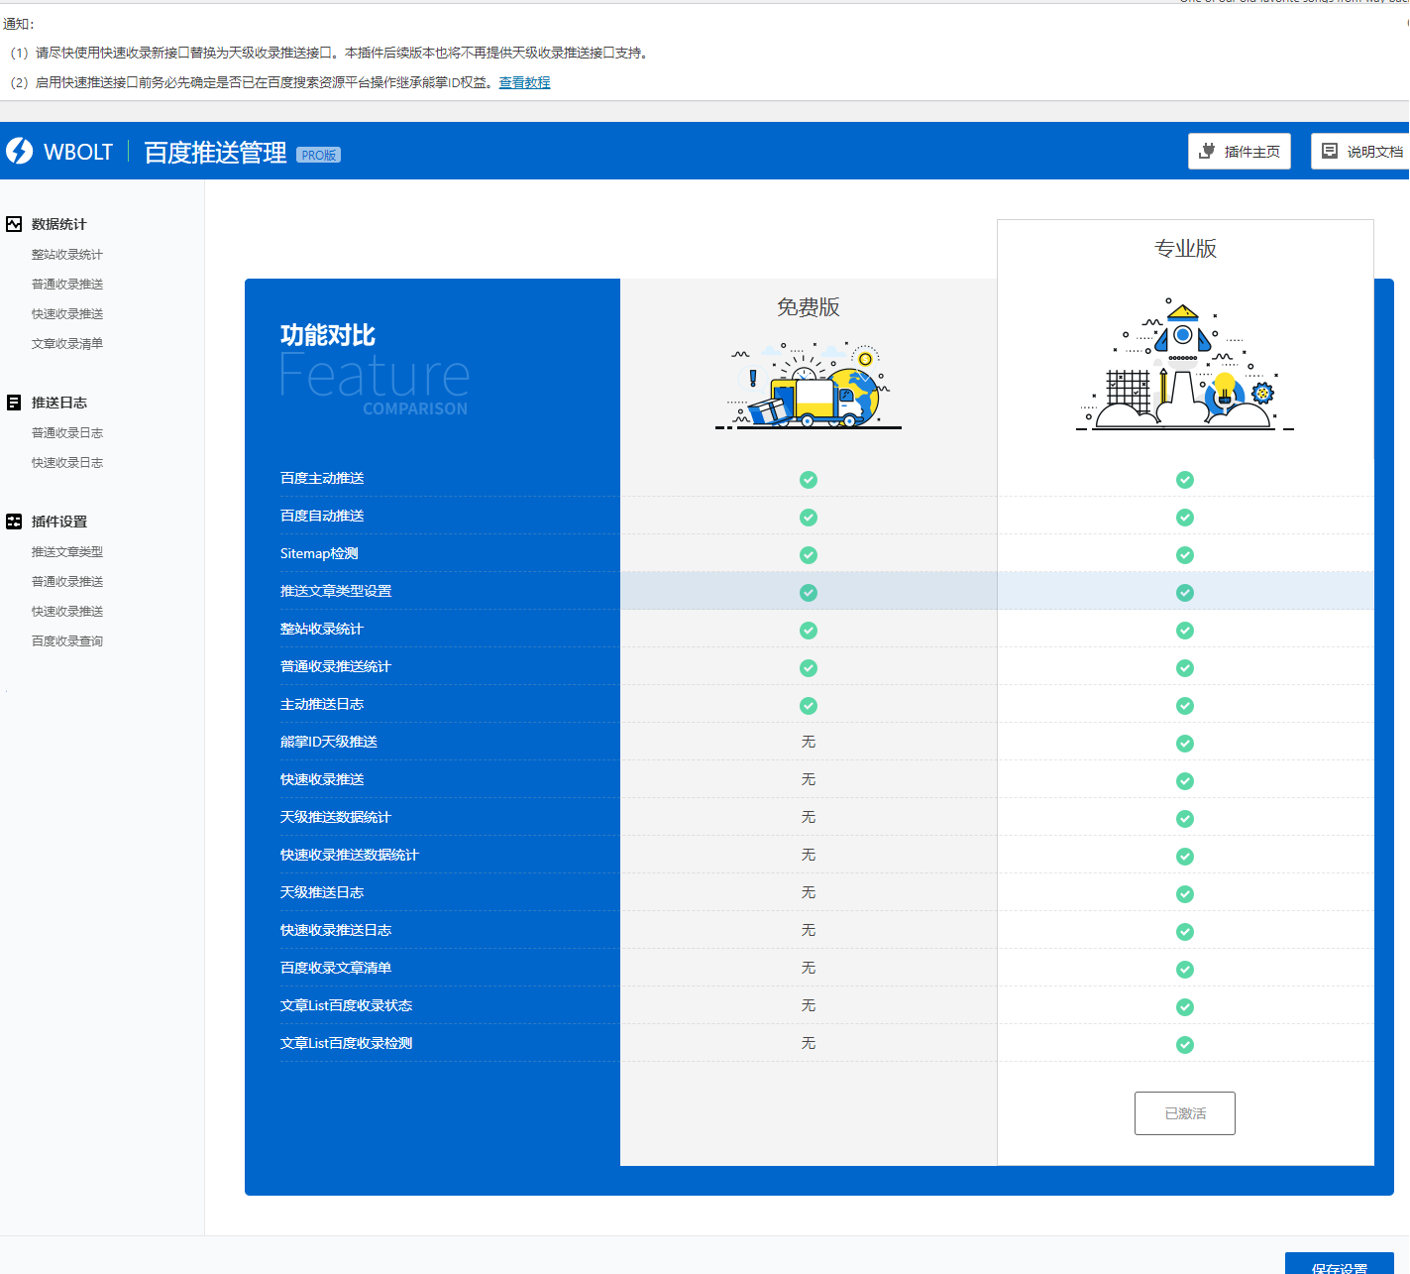Viewport: 1410px width, 1274px height.
Task: Click the 推送文章类型设置 feature label
Action: (x=336, y=591)
